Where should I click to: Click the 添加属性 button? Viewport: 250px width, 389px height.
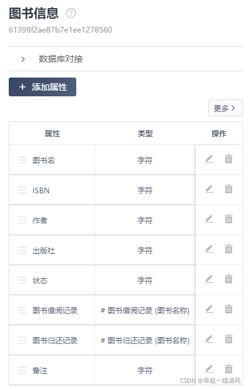42,87
